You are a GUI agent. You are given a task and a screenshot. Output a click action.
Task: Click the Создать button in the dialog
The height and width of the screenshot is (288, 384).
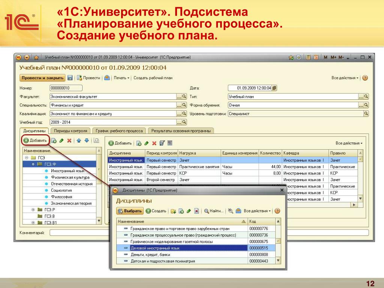click(156, 211)
